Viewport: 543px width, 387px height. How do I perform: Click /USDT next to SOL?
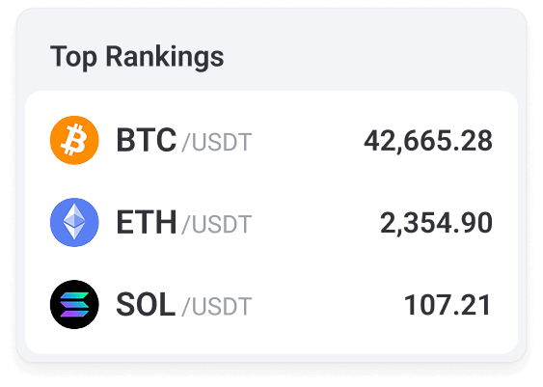point(217,307)
